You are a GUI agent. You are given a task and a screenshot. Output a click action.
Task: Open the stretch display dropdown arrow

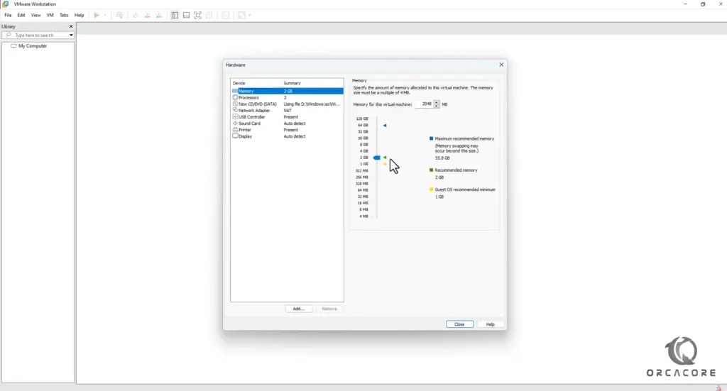[249, 16]
